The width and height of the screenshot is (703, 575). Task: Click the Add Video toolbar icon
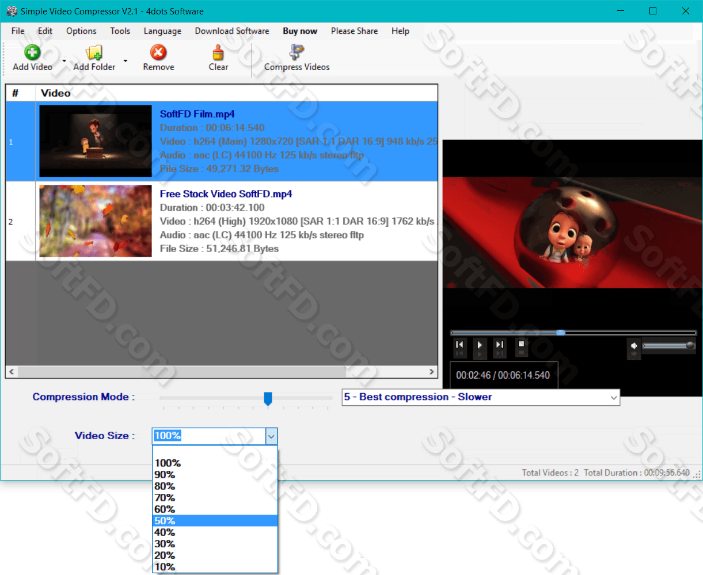[33, 52]
